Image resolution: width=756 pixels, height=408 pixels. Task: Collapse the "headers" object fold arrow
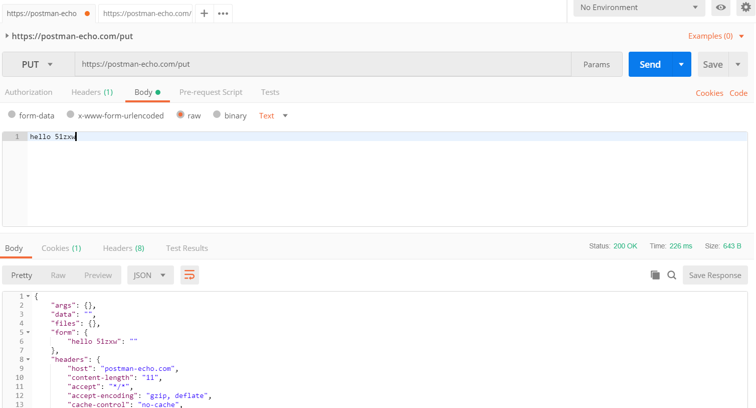point(28,359)
